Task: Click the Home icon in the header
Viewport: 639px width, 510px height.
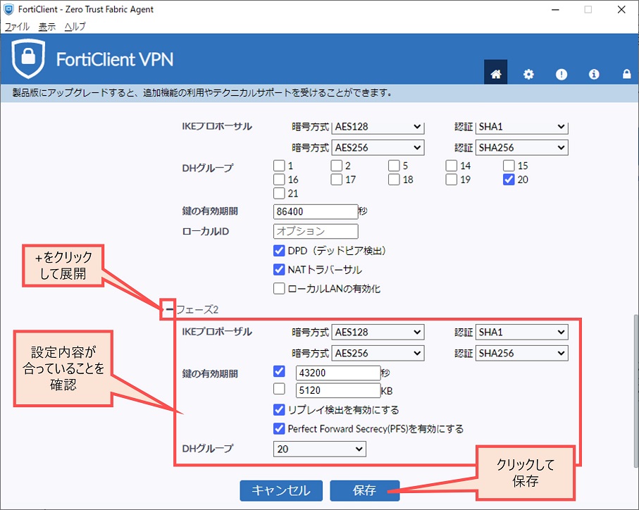Action: click(x=495, y=74)
